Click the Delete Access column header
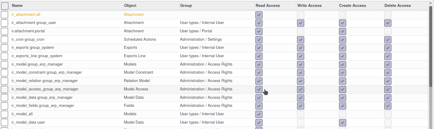The height and width of the screenshot is (129, 434). pos(397,5)
